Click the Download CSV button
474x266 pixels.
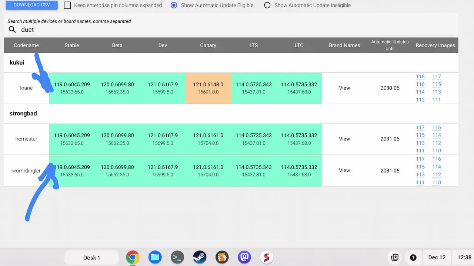32,5
